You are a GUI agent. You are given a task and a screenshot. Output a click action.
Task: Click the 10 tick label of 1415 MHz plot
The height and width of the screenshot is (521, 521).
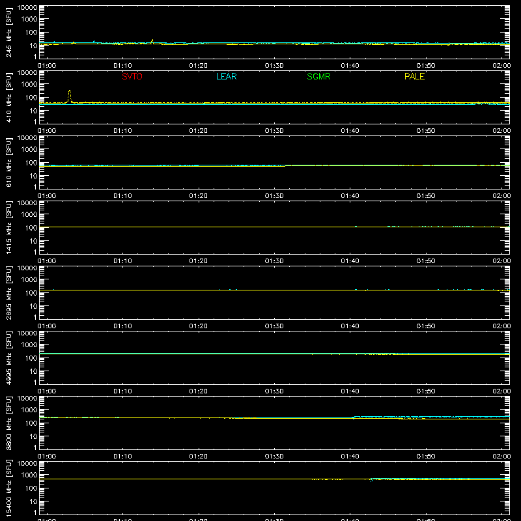[33, 241]
